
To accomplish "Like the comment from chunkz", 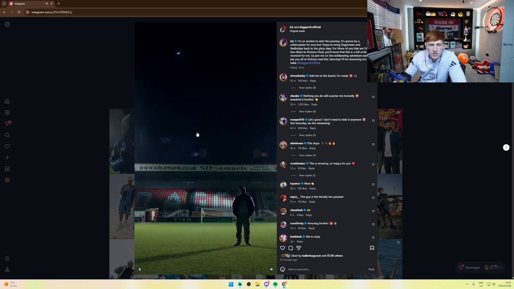I will pos(373,97).
